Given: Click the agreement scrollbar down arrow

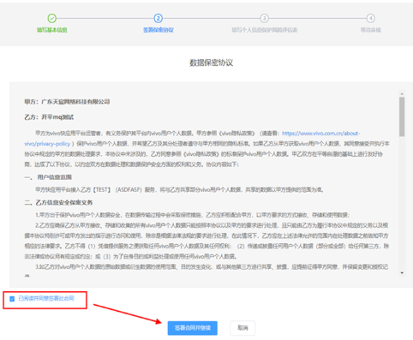Looking at the screenshot, I should [402, 273].
